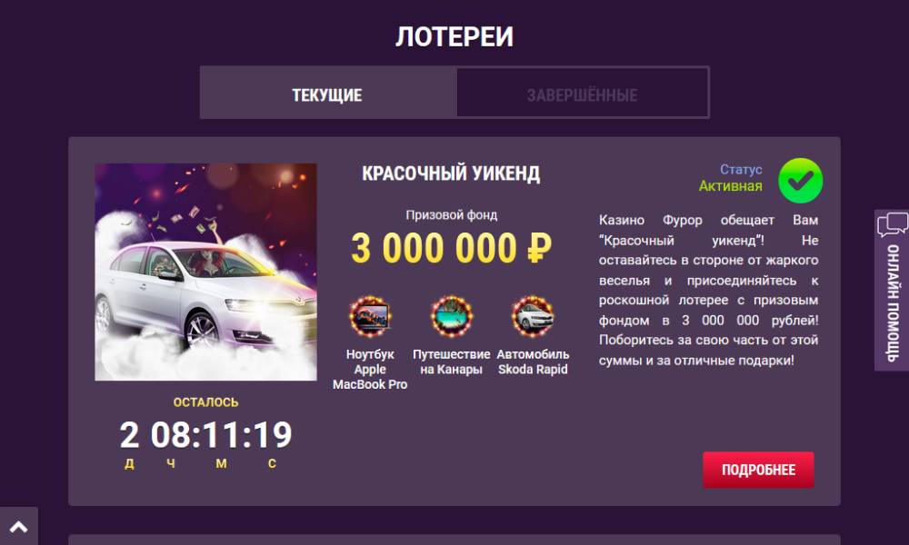Click the chat bubbles online help icon
This screenshot has width=909, height=545.
coord(893,224)
